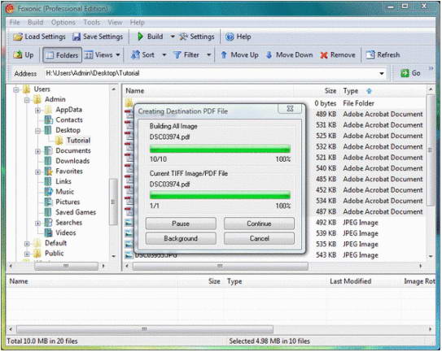
Task: Open the Build menu
Action: [36, 22]
